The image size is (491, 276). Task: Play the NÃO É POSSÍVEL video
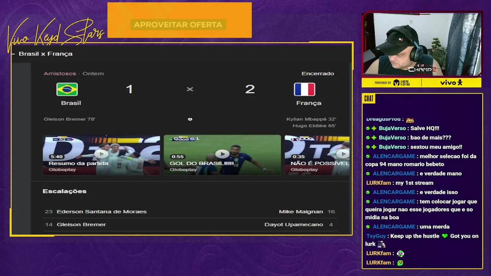pyautogui.click(x=343, y=154)
